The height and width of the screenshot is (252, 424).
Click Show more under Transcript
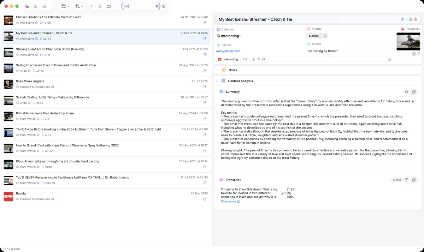pyautogui.click(x=230, y=202)
